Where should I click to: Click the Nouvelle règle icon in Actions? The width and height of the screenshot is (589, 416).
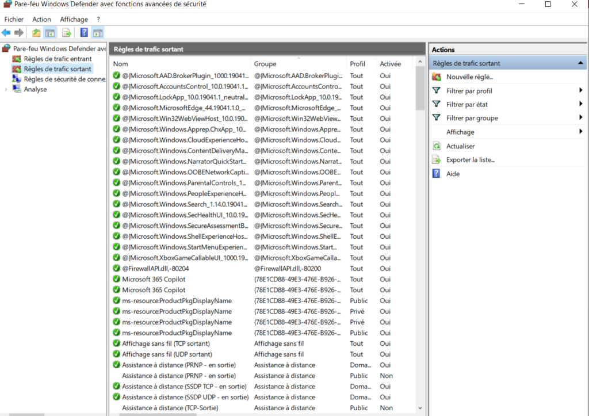tap(437, 77)
